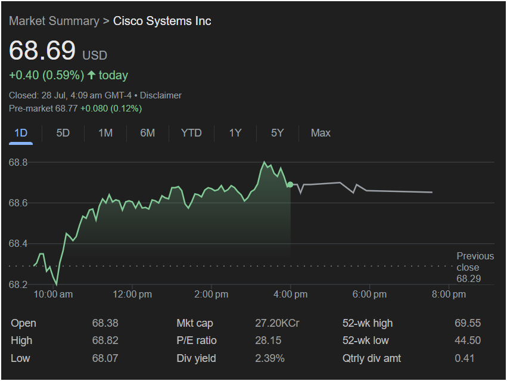Click the Cisco Systems Inc title
This screenshot has height=381, width=507.
point(162,21)
